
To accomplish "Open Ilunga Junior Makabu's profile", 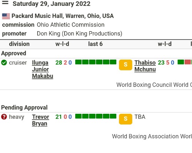I will pyautogui.click(x=43, y=69).
